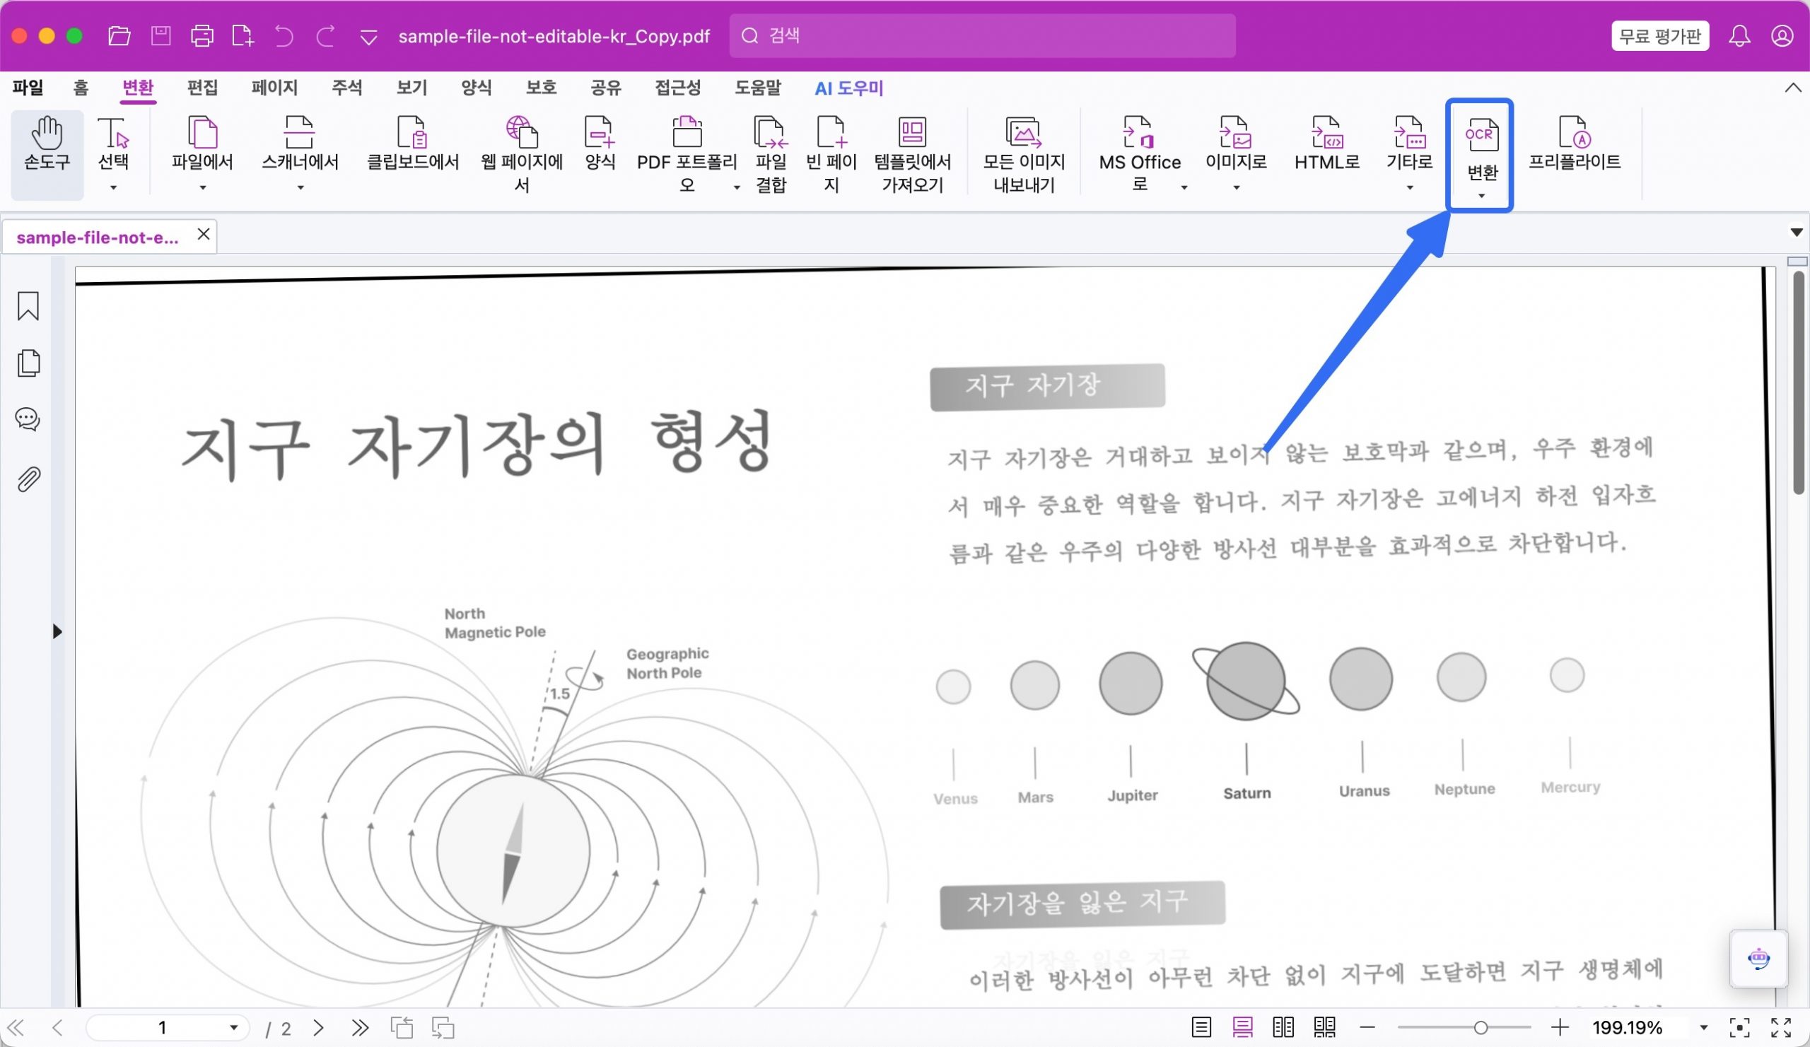Expand the left sidebar with triangle
Viewport: 1810px width, 1047px height.
click(x=57, y=632)
